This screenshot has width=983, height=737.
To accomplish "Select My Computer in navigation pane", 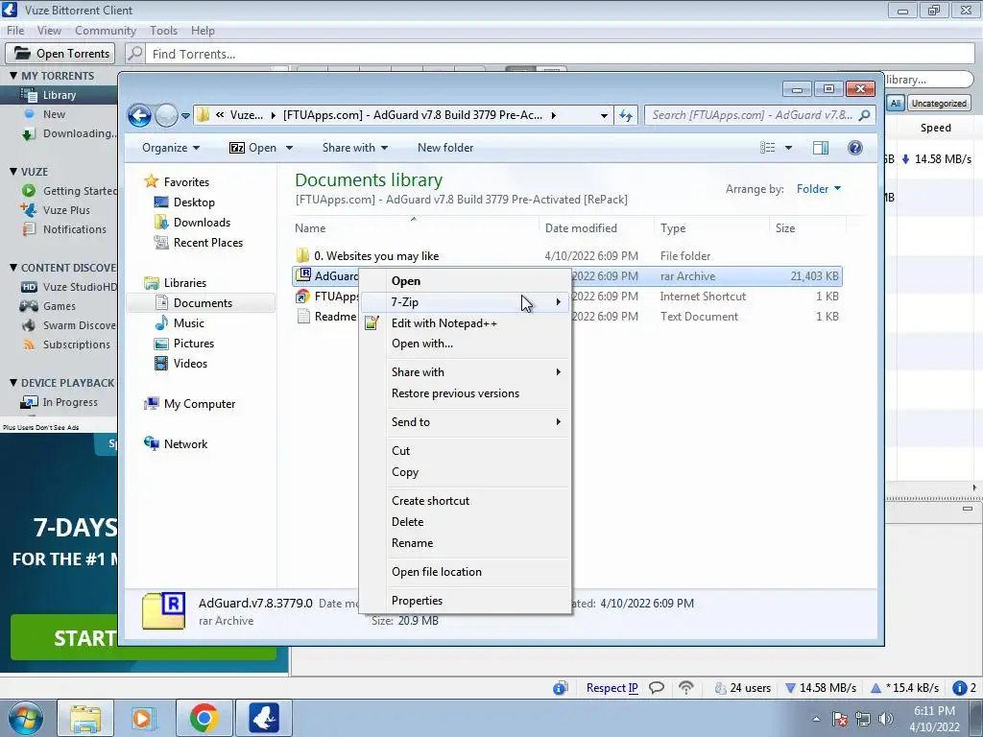I will tap(200, 404).
